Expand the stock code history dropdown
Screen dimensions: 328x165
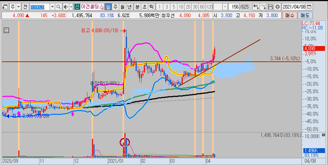52,7
